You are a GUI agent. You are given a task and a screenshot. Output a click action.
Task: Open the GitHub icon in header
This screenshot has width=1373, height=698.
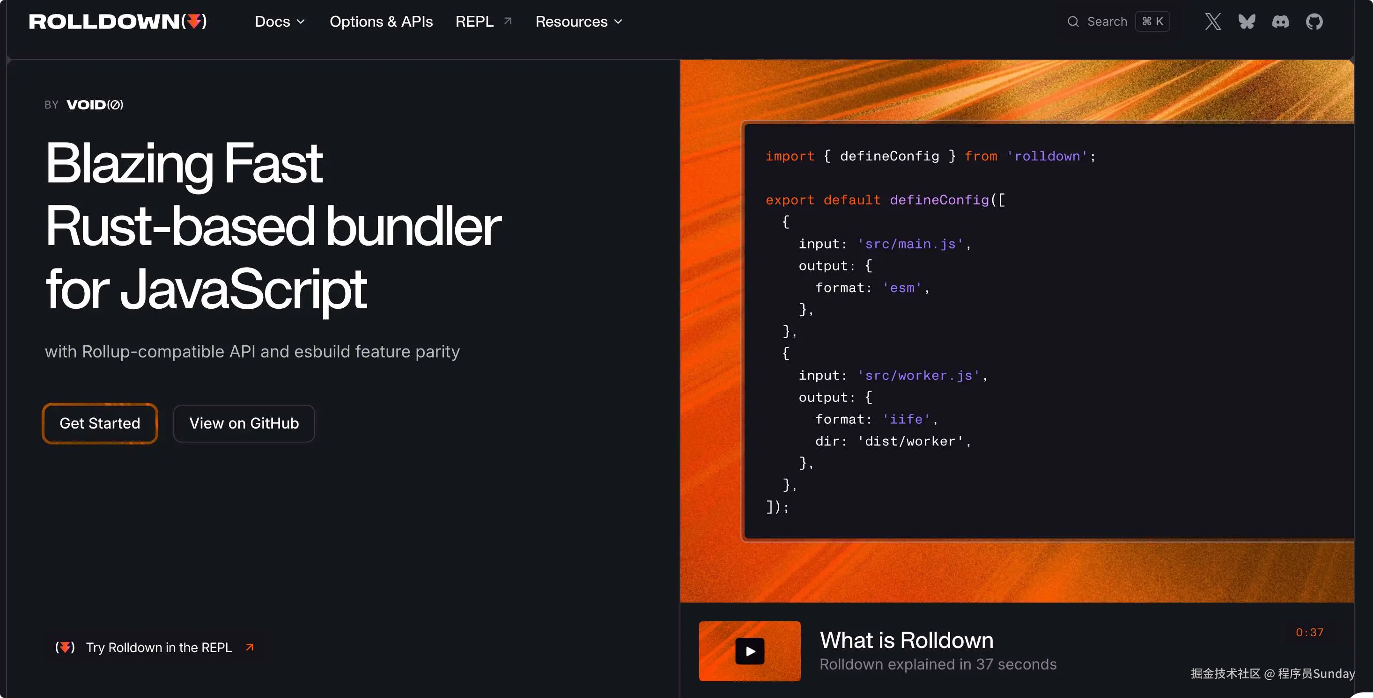(x=1314, y=22)
